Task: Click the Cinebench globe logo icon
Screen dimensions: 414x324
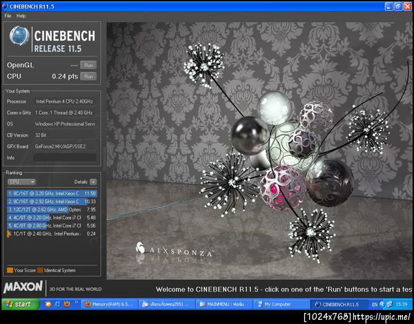Action: click(19, 35)
